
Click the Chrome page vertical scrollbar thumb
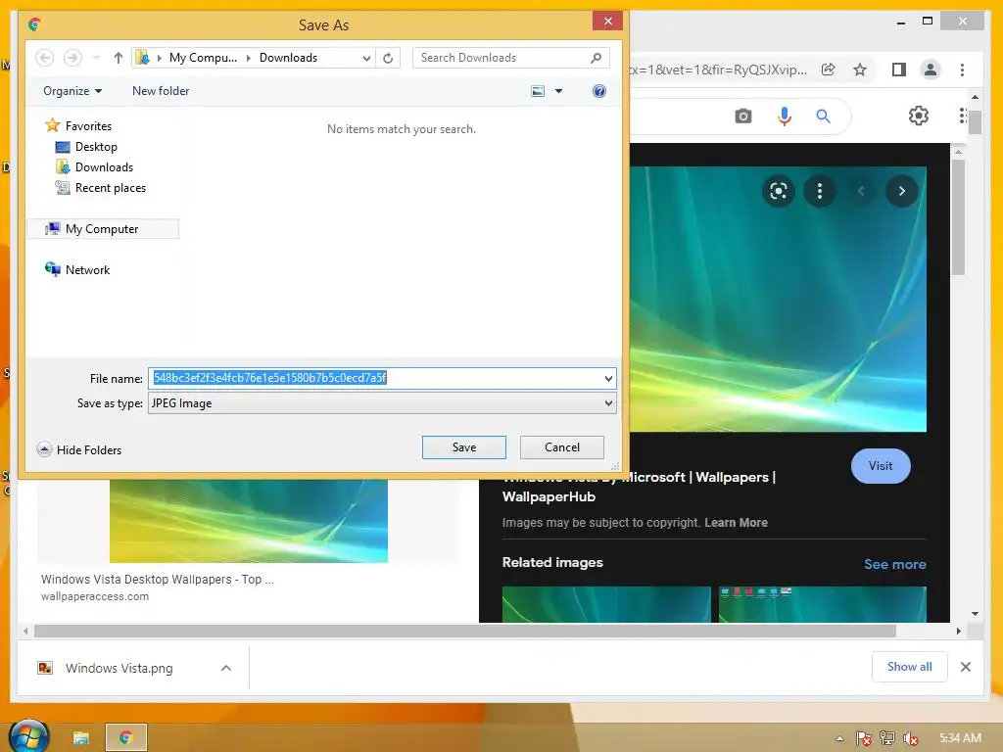coord(975,120)
